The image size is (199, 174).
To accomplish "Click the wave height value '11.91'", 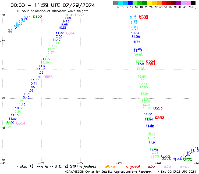I will coord(152,142).
